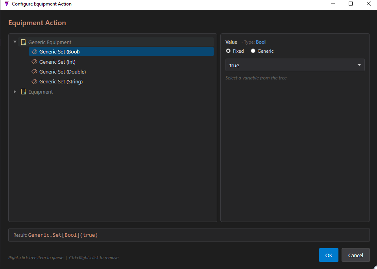Click the 'Select a variable from the tree' hint
The width and height of the screenshot is (377, 269).
(256, 78)
